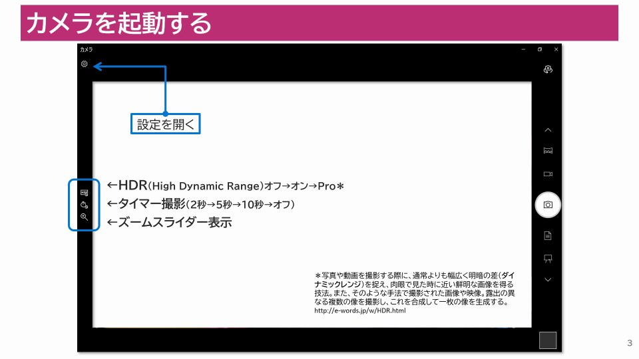Maximize the カメラ window
Image resolution: width=639 pixels, height=359 pixels.
pyautogui.click(x=539, y=49)
